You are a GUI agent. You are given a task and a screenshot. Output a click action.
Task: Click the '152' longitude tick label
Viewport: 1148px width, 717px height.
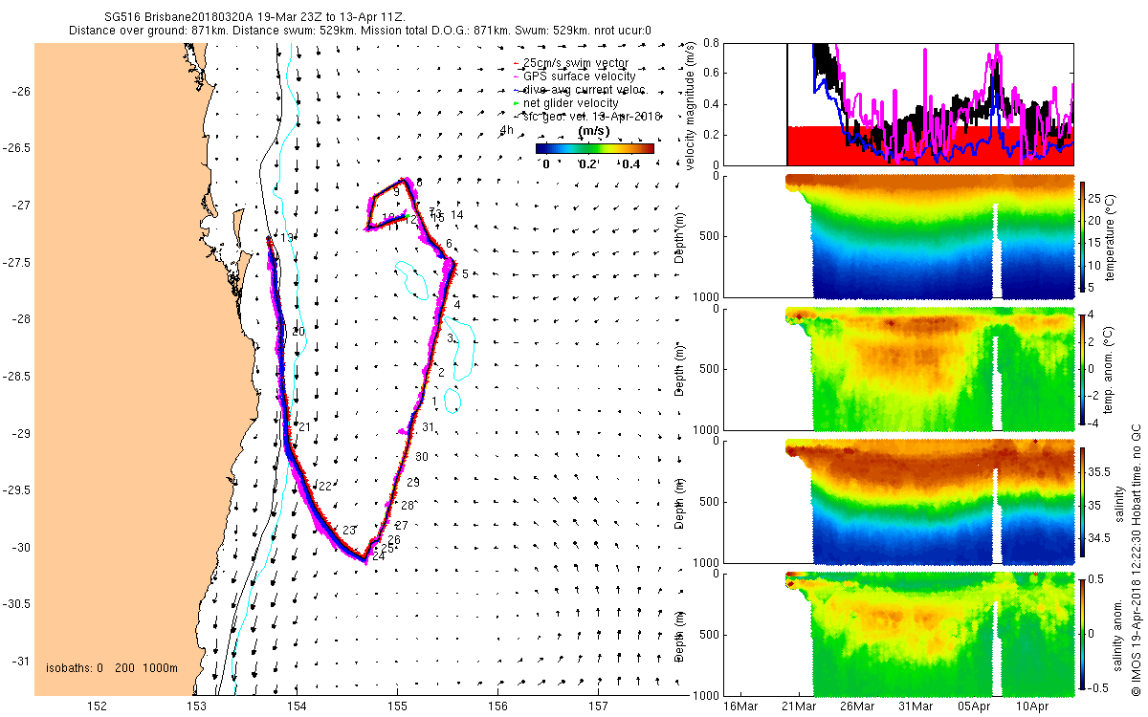[97, 706]
